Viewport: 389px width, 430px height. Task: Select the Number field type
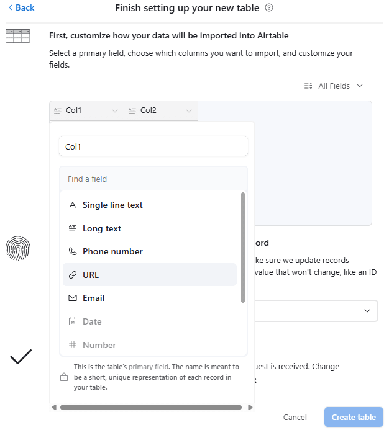pos(99,345)
